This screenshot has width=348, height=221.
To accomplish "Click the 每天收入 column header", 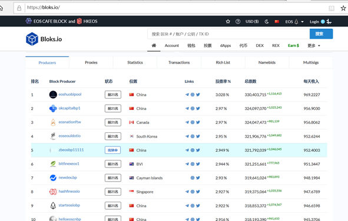I will (311, 81).
